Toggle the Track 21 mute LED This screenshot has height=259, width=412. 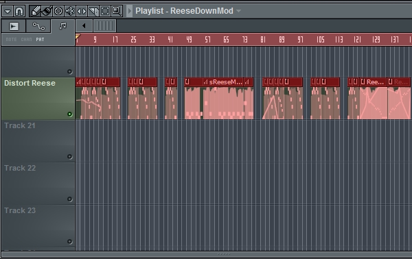pyautogui.click(x=69, y=156)
